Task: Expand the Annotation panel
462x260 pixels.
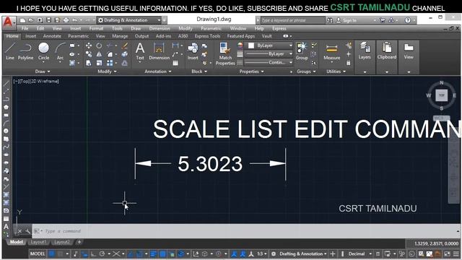Action: [x=158, y=71]
